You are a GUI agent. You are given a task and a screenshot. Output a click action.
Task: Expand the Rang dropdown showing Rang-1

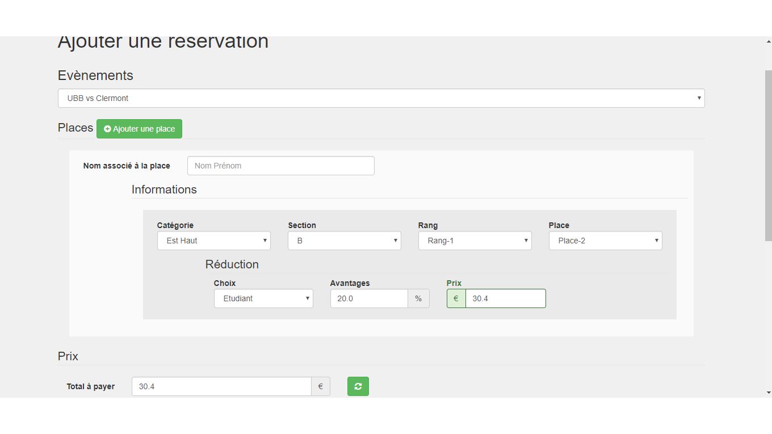click(475, 241)
